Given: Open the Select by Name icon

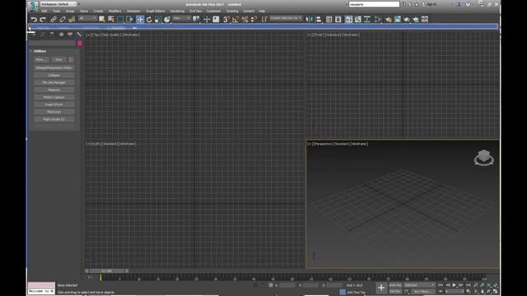Looking at the screenshot, I should [x=111, y=19].
